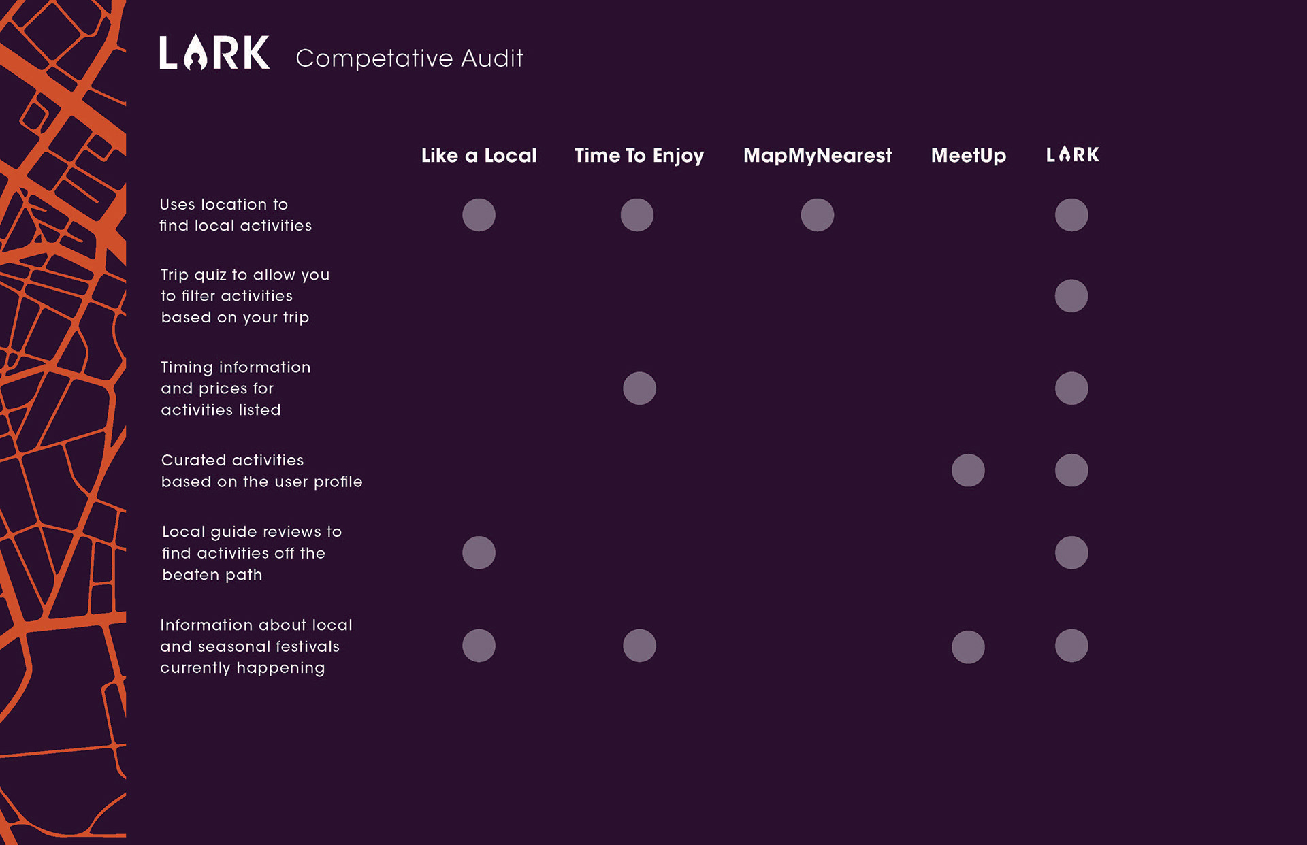Click the orange street map graphic
Image resolution: width=1307 pixels, height=845 pixels.
click(63, 422)
